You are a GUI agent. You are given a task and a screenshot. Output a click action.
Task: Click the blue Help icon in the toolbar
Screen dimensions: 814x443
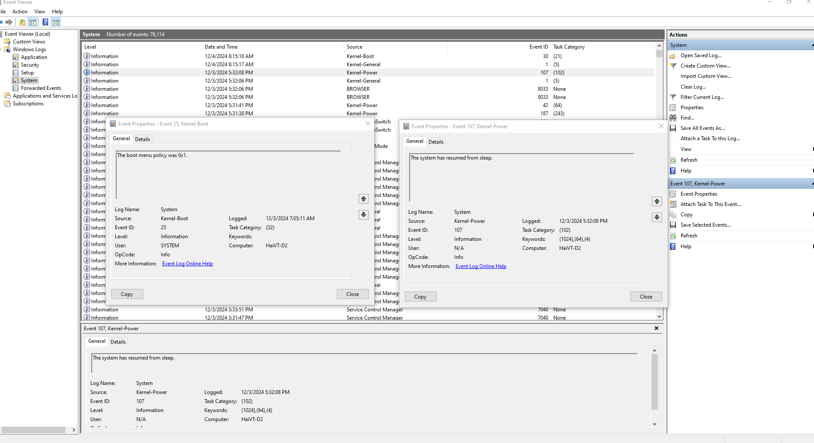45,22
